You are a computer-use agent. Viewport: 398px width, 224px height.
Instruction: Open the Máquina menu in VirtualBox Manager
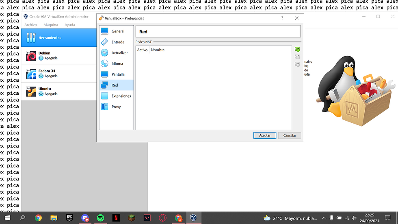tap(51, 25)
